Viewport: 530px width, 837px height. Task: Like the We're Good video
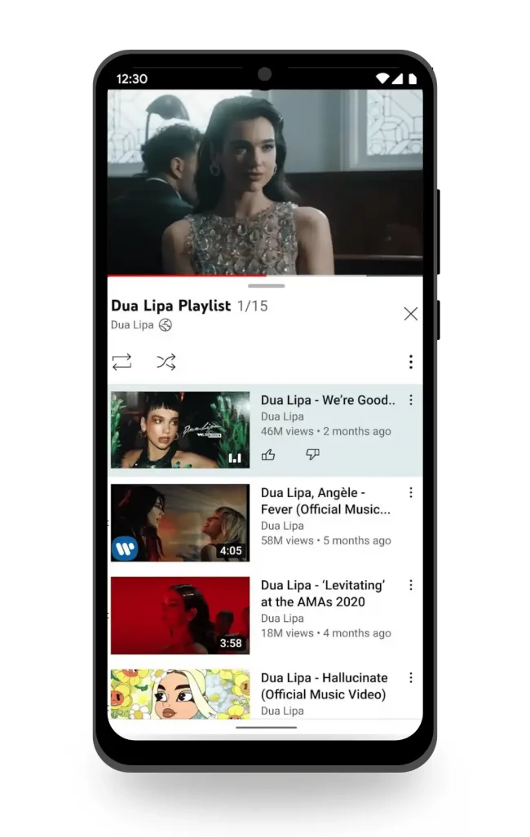point(268,455)
